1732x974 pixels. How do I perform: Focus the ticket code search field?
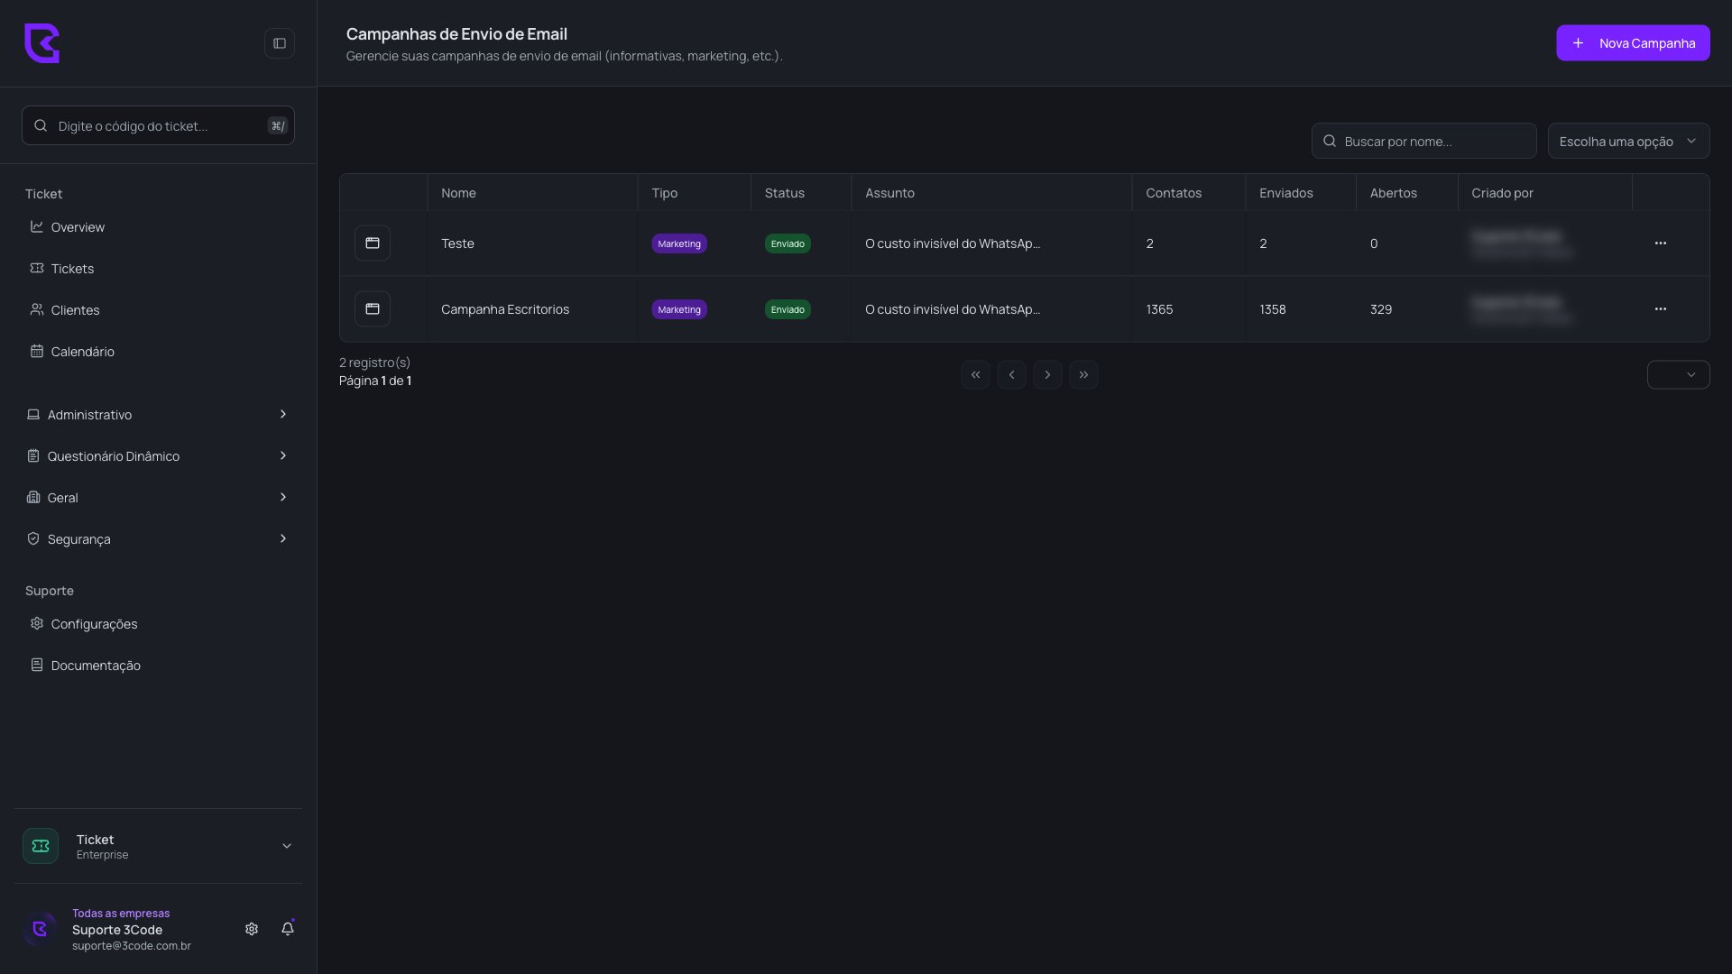tap(158, 126)
